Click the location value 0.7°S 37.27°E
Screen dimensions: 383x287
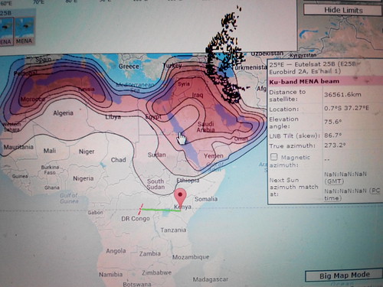346,108
